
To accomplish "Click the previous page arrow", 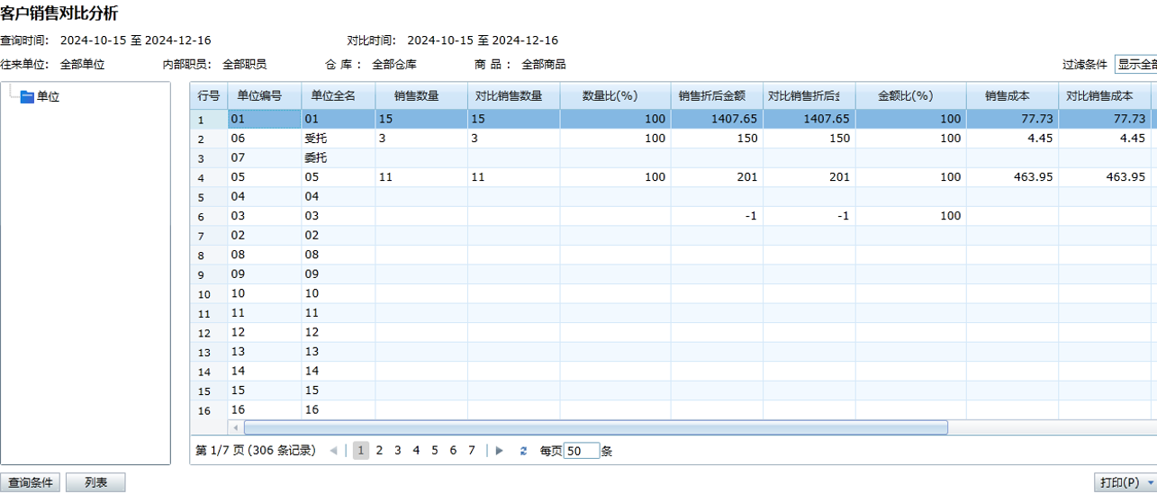I will (333, 451).
